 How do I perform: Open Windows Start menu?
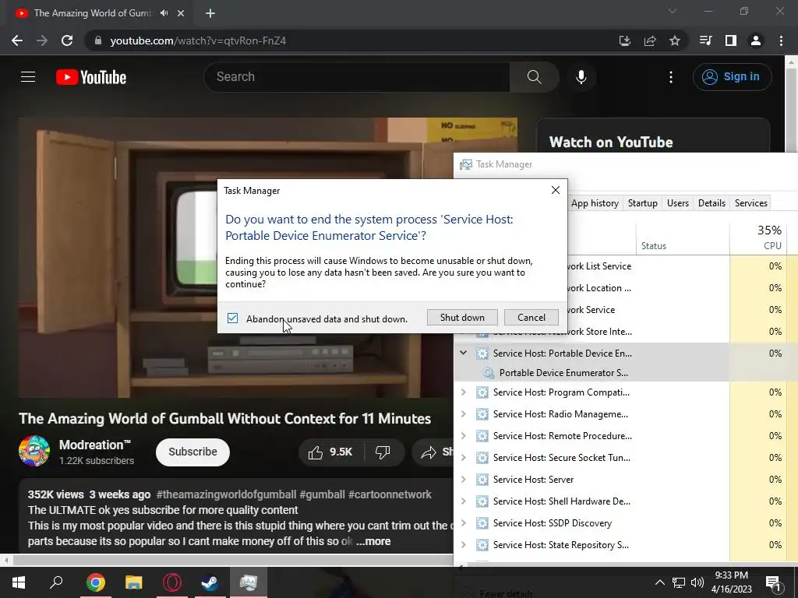pos(19,582)
